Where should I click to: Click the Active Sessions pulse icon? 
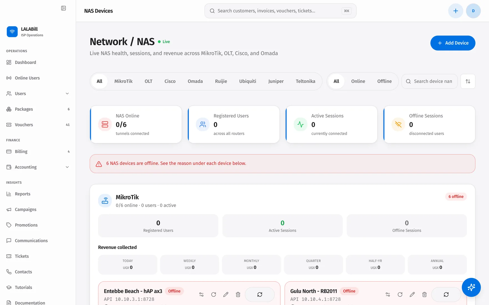click(x=301, y=124)
